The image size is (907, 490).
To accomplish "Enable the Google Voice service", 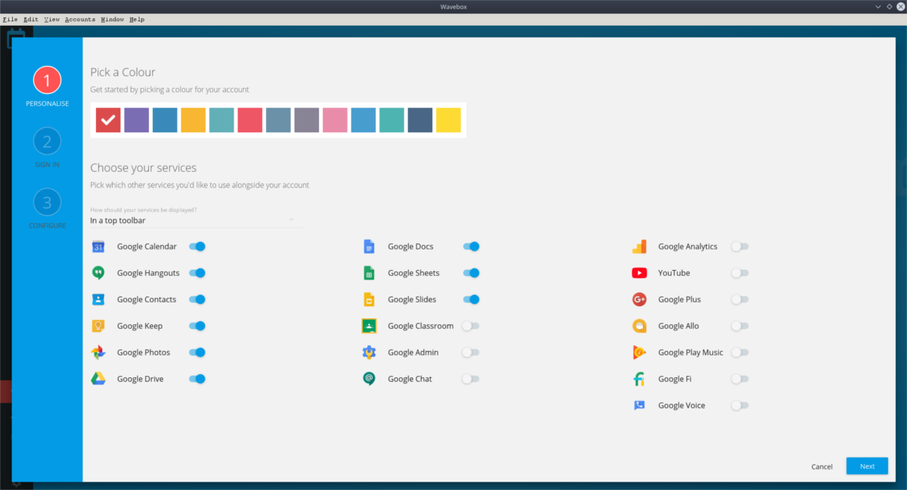I will (739, 405).
